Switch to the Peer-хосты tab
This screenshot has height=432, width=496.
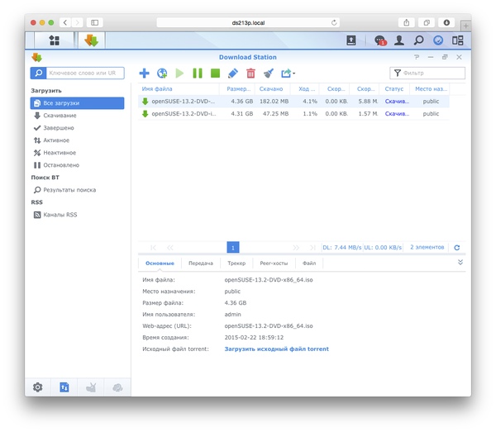(x=274, y=263)
